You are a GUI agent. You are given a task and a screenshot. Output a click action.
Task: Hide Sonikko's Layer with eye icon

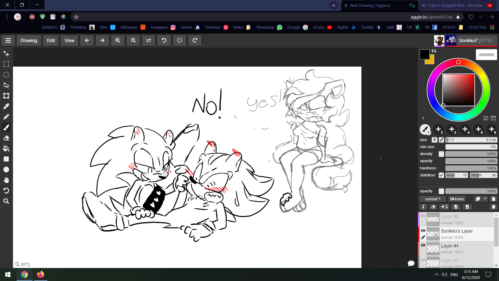pyautogui.click(x=423, y=231)
